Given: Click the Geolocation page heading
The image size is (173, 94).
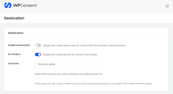Looking at the screenshot, I should [14, 18].
